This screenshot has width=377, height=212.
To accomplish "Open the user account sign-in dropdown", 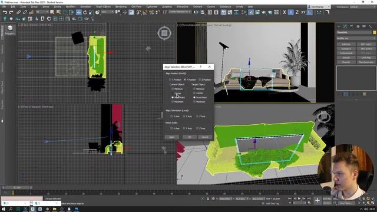I will pos(319,6).
